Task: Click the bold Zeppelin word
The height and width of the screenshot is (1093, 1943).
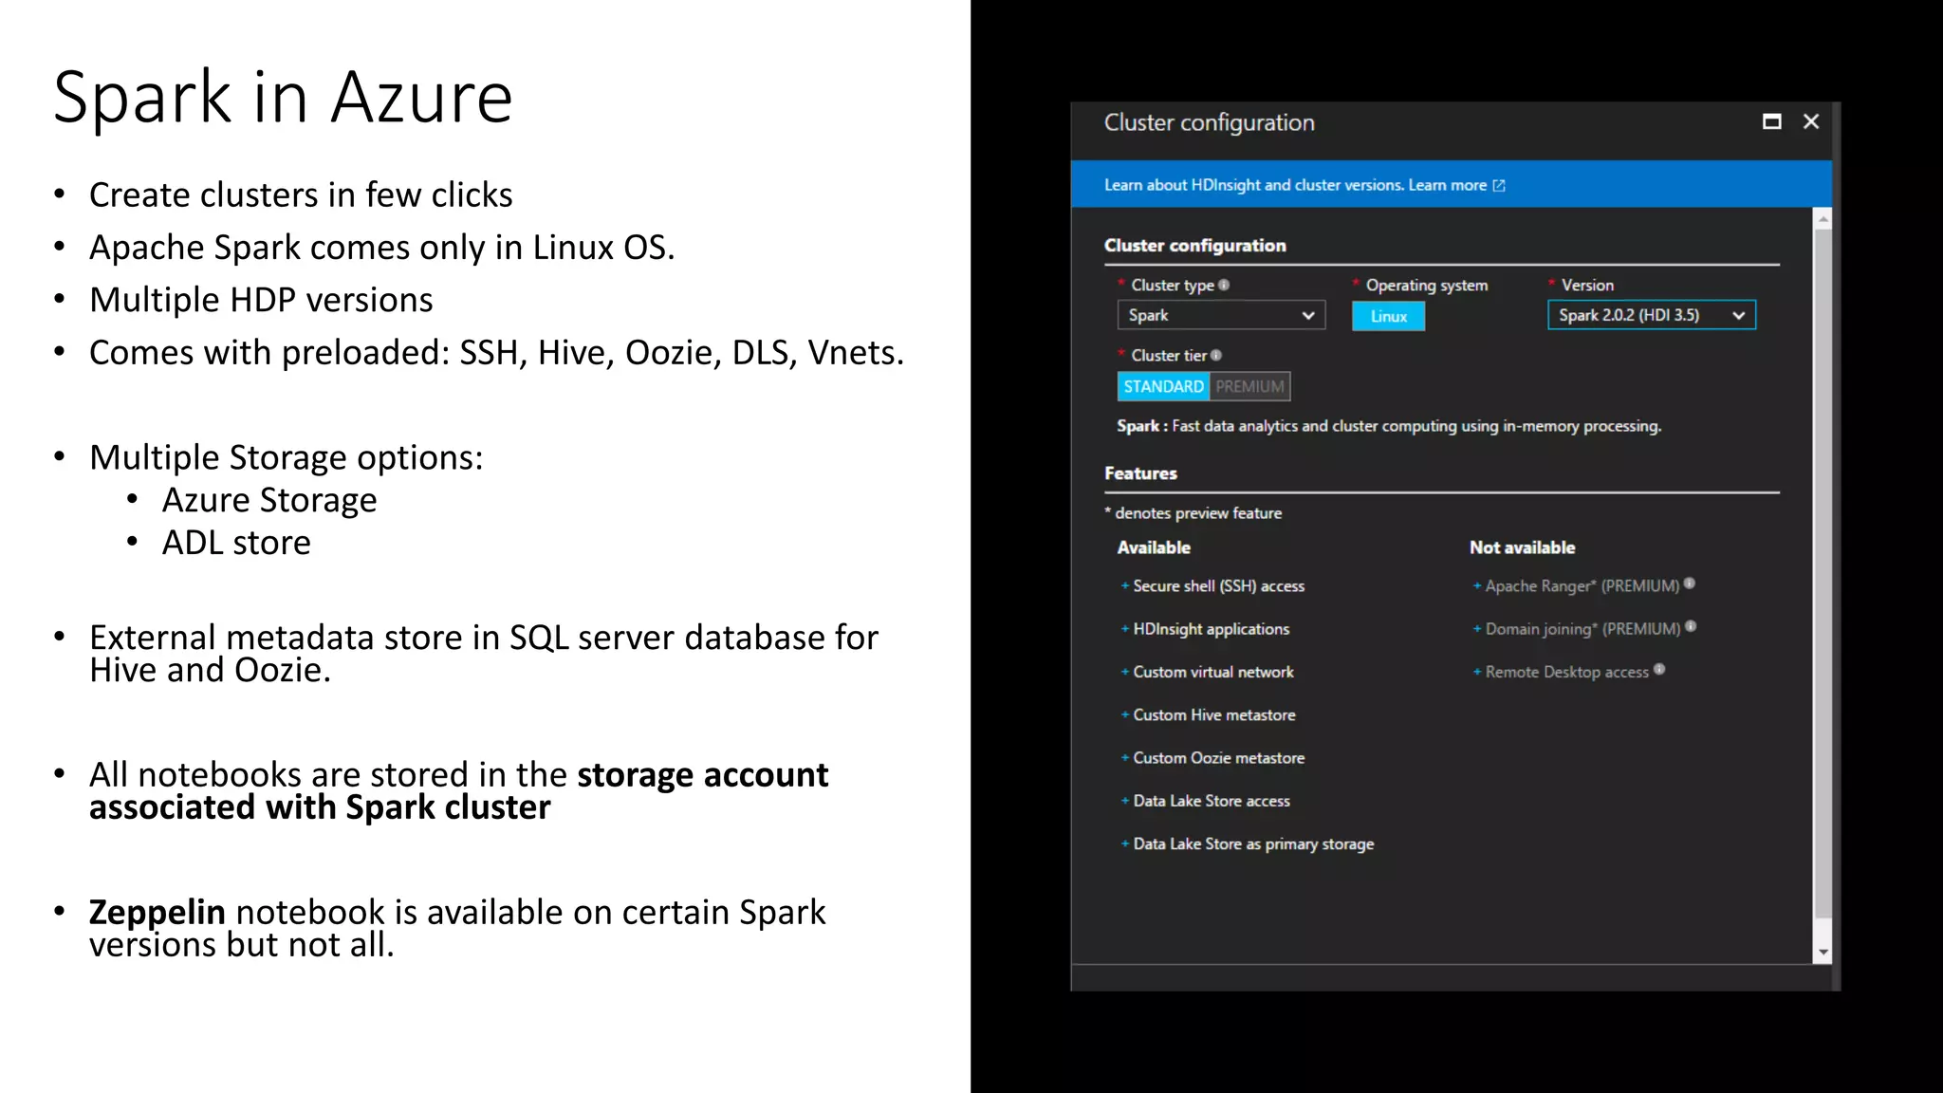Action: coord(157,913)
